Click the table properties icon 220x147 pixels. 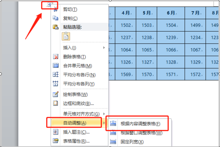[x=56, y=141]
